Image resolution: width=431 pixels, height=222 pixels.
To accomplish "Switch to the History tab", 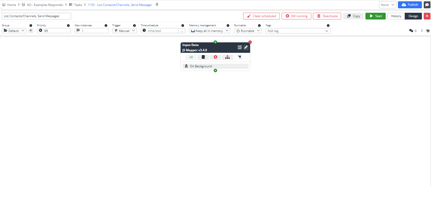I will (x=396, y=16).
